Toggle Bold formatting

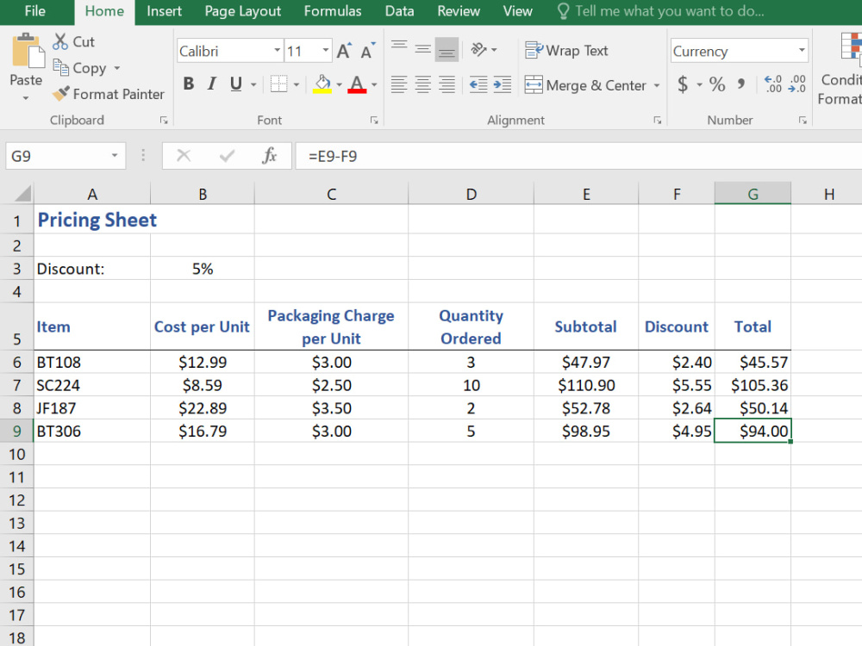point(189,84)
